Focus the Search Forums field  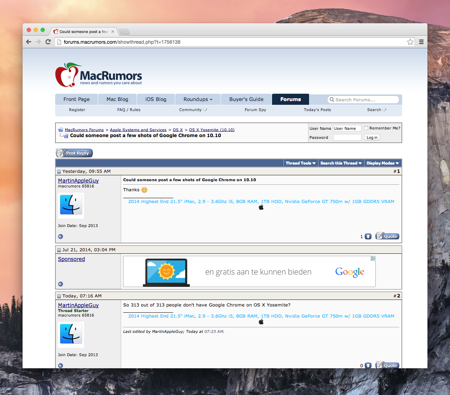point(363,100)
